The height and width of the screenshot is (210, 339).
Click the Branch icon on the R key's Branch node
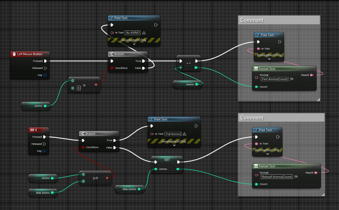point(82,134)
